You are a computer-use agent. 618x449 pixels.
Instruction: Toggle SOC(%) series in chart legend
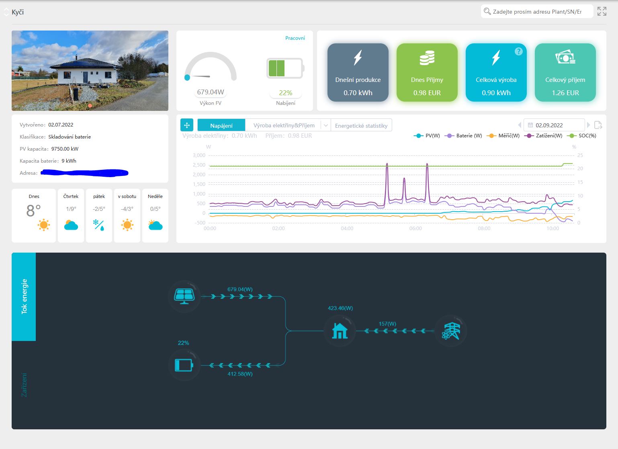(581, 136)
